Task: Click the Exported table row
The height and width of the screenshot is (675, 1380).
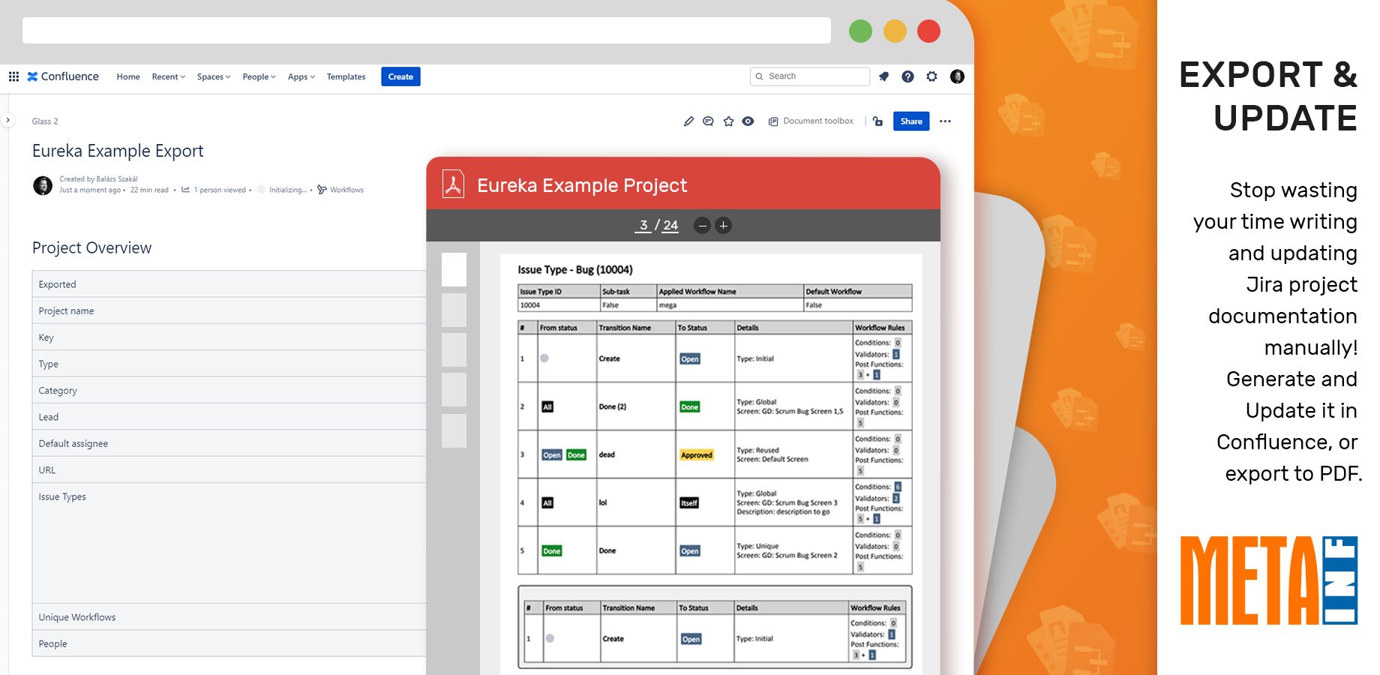Action: tap(229, 284)
